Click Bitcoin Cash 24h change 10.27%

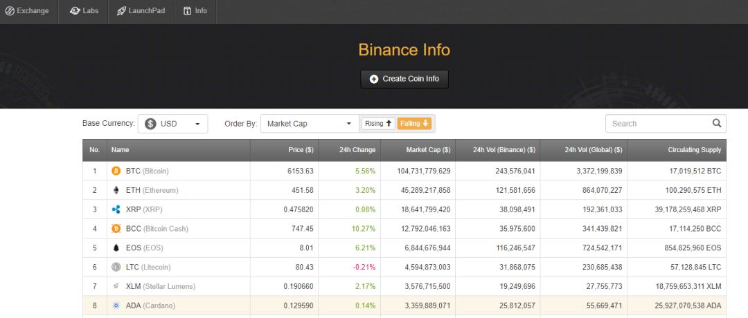click(x=364, y=229)
